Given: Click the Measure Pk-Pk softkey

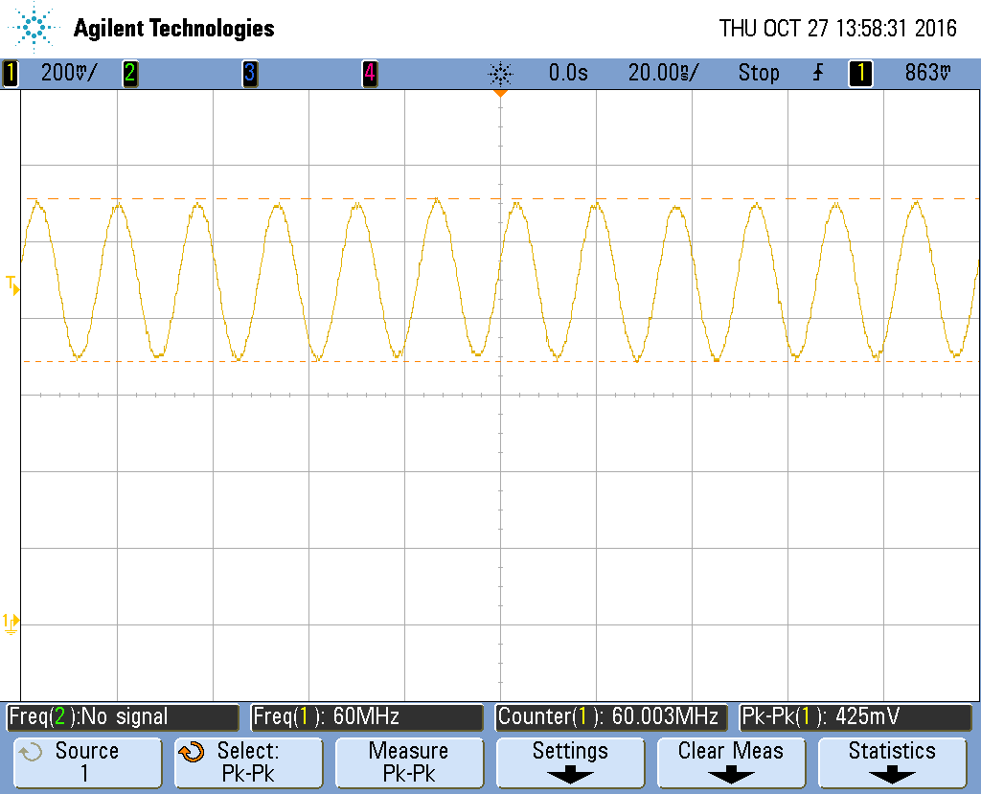Looking at the screenshot, I should (x=409, y=762).
